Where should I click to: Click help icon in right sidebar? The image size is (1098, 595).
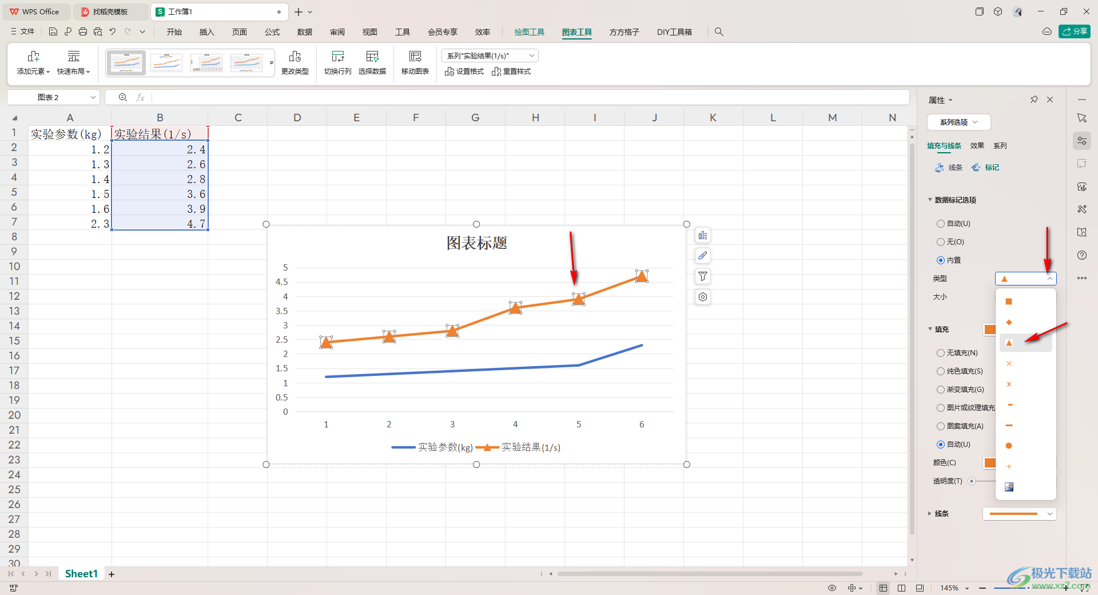1082,255
